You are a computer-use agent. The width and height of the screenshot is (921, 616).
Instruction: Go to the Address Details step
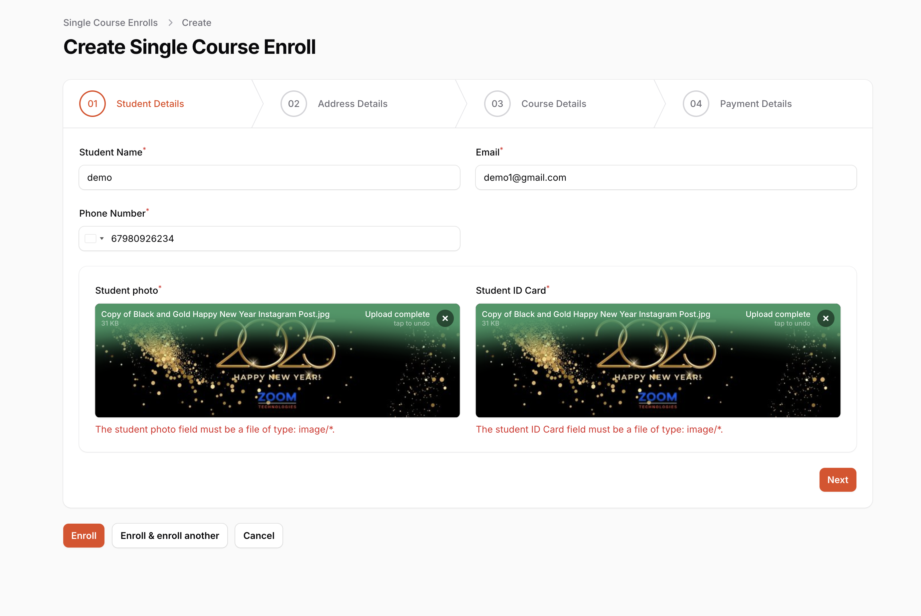352,104
